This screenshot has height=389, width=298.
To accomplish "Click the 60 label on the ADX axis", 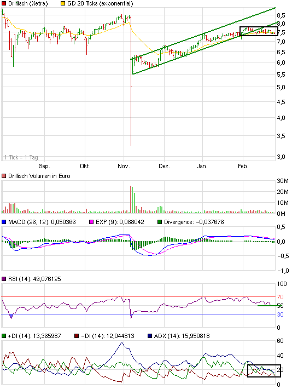I will tap(280, 341).
